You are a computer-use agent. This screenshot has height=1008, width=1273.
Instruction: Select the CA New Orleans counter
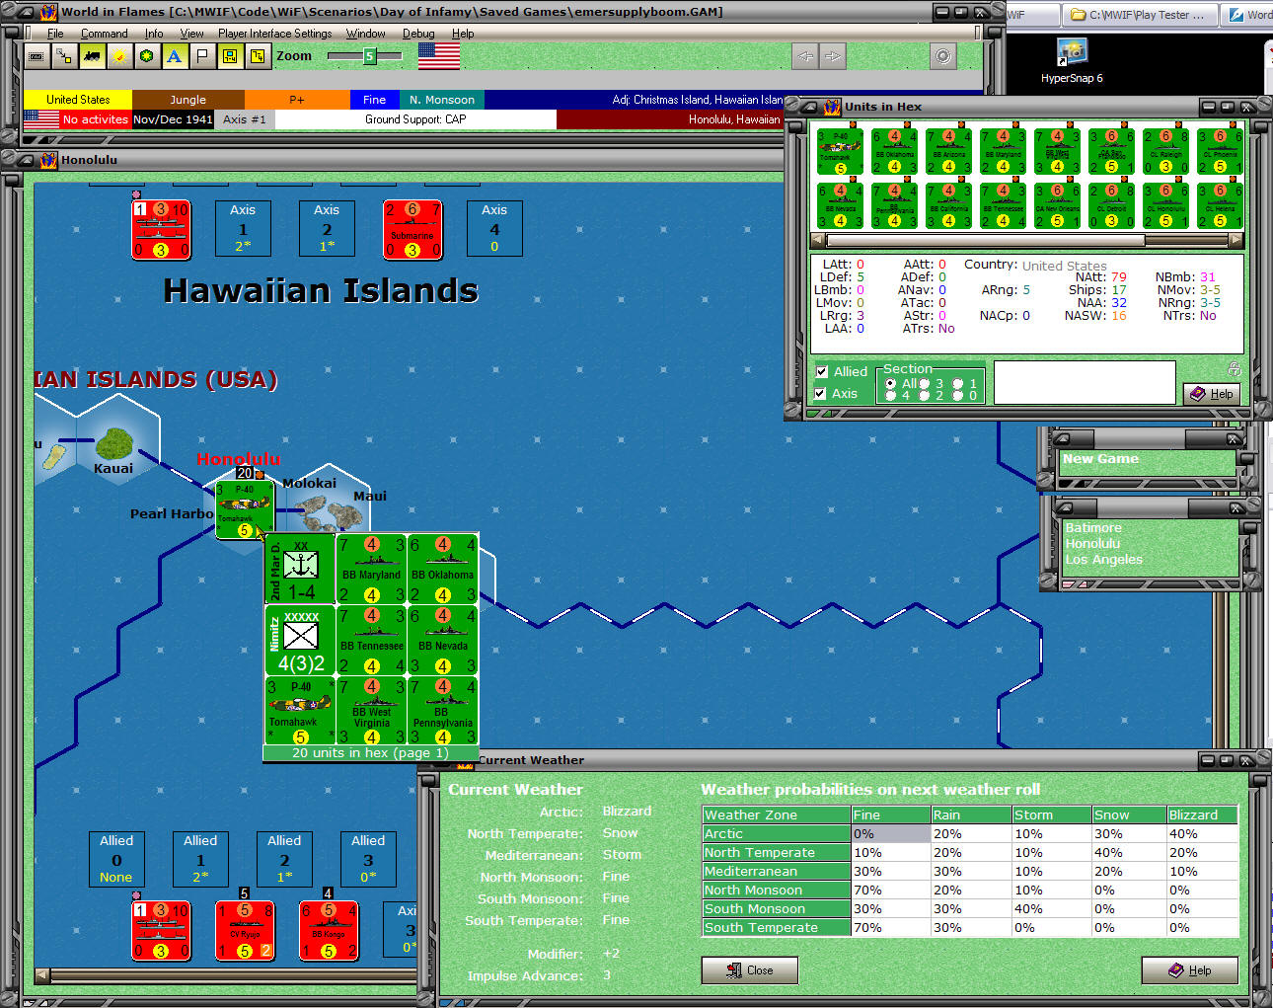pos(1058,205)
